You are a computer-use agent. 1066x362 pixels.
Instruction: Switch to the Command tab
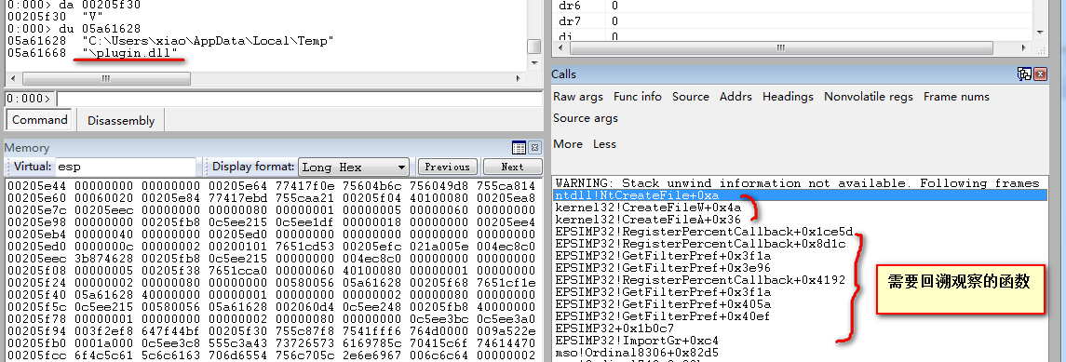39,120
